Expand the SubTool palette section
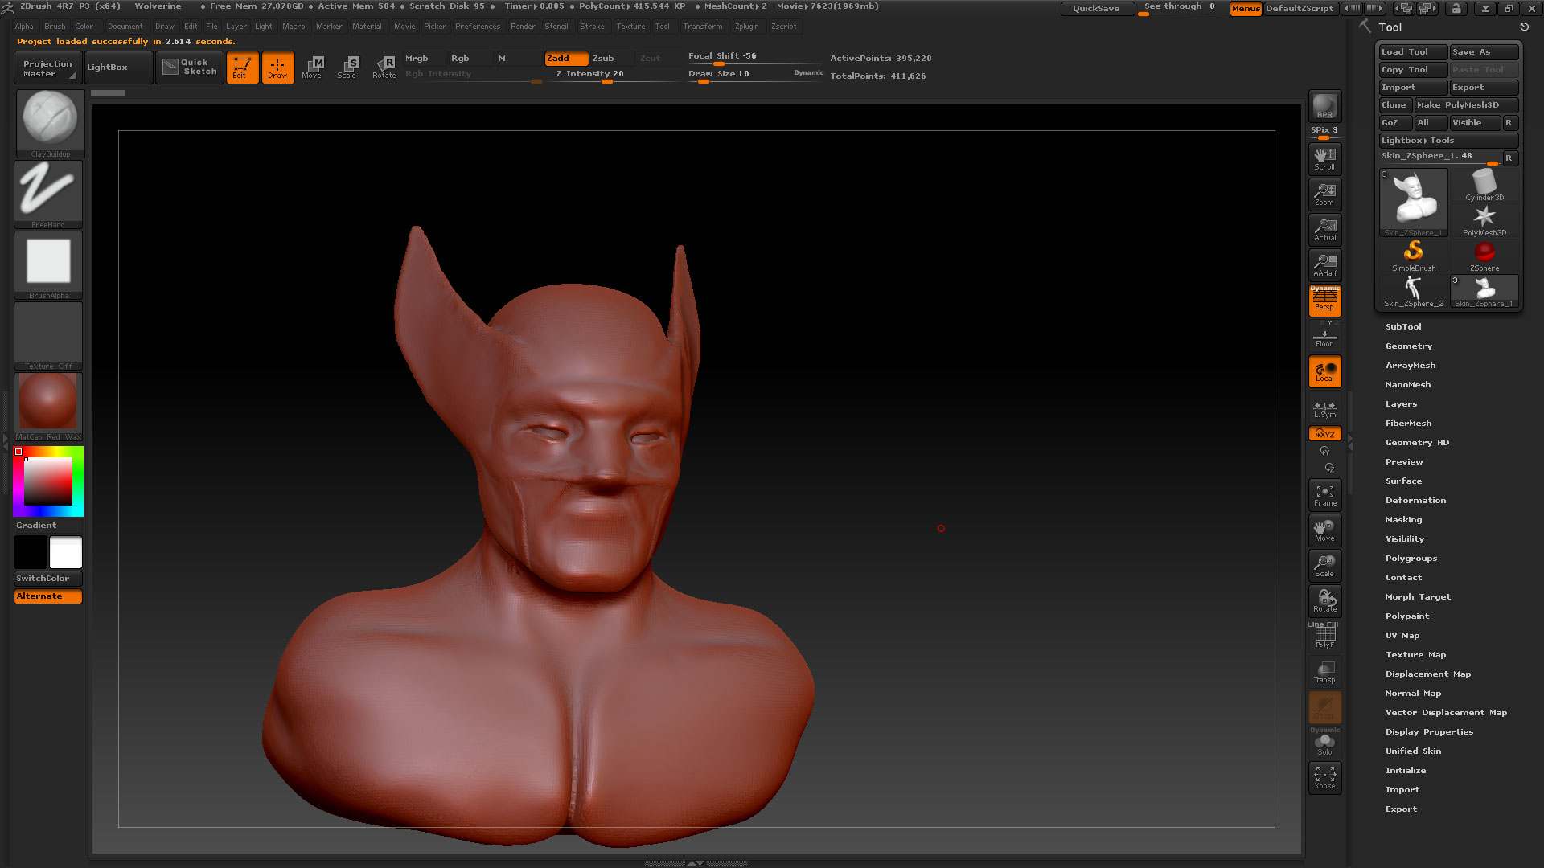Image resolution: width=1544 pixels, height=868 pixels. coord(1403,327)
